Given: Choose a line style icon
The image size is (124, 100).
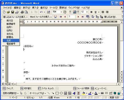Looking at the screenshot, I should (x=102, y=93).
